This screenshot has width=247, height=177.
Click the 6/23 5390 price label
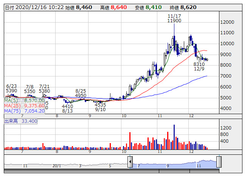click(x=11, y=88)
